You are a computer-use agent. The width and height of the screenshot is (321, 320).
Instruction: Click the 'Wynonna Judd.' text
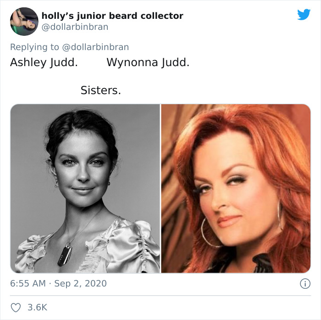click(148, 62)
